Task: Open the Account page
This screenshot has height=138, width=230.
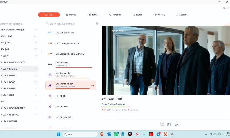Action: click(x=182, y=15)
